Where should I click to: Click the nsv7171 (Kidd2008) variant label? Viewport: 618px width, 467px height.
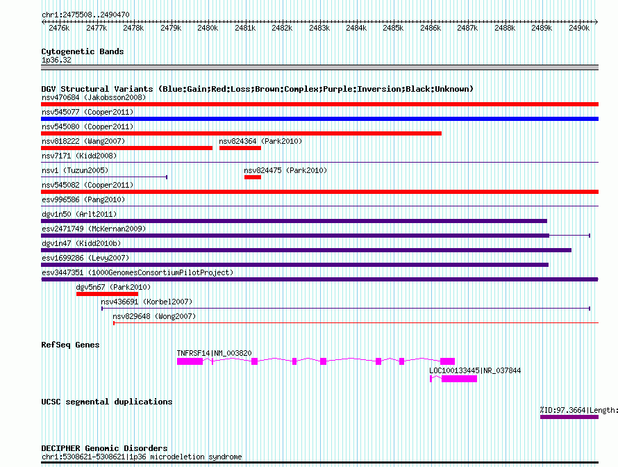tap(79, 156)
